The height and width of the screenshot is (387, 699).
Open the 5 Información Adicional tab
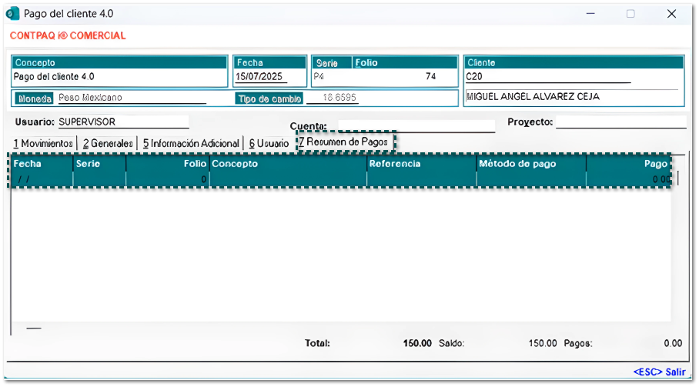click(191, 143)
